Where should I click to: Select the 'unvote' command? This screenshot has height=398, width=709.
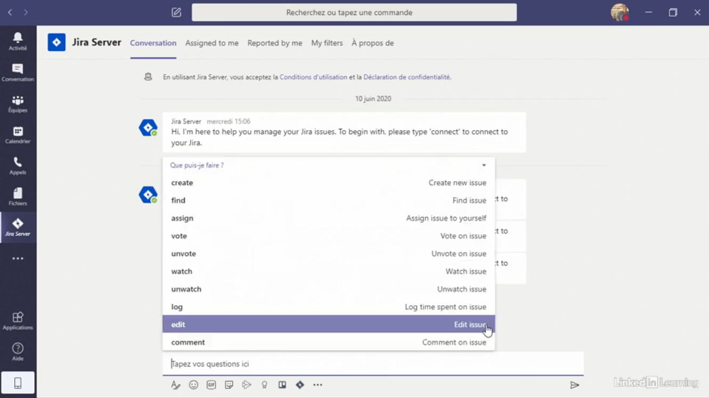(329, 254)
